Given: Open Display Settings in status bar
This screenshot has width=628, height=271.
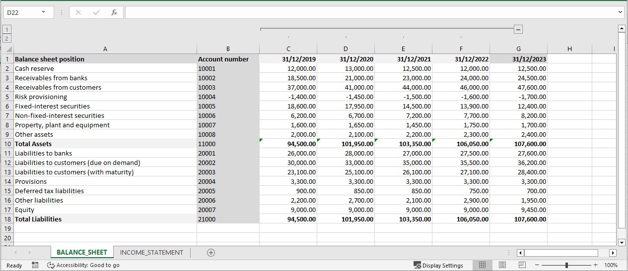Looking at the screenshot, I should point(438,265).
